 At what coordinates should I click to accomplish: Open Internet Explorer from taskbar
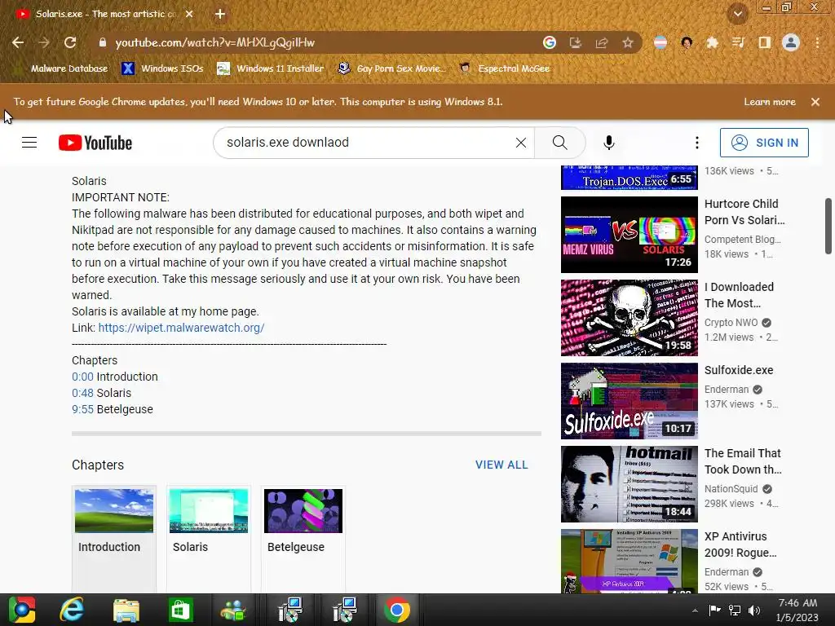coord(72,610)
